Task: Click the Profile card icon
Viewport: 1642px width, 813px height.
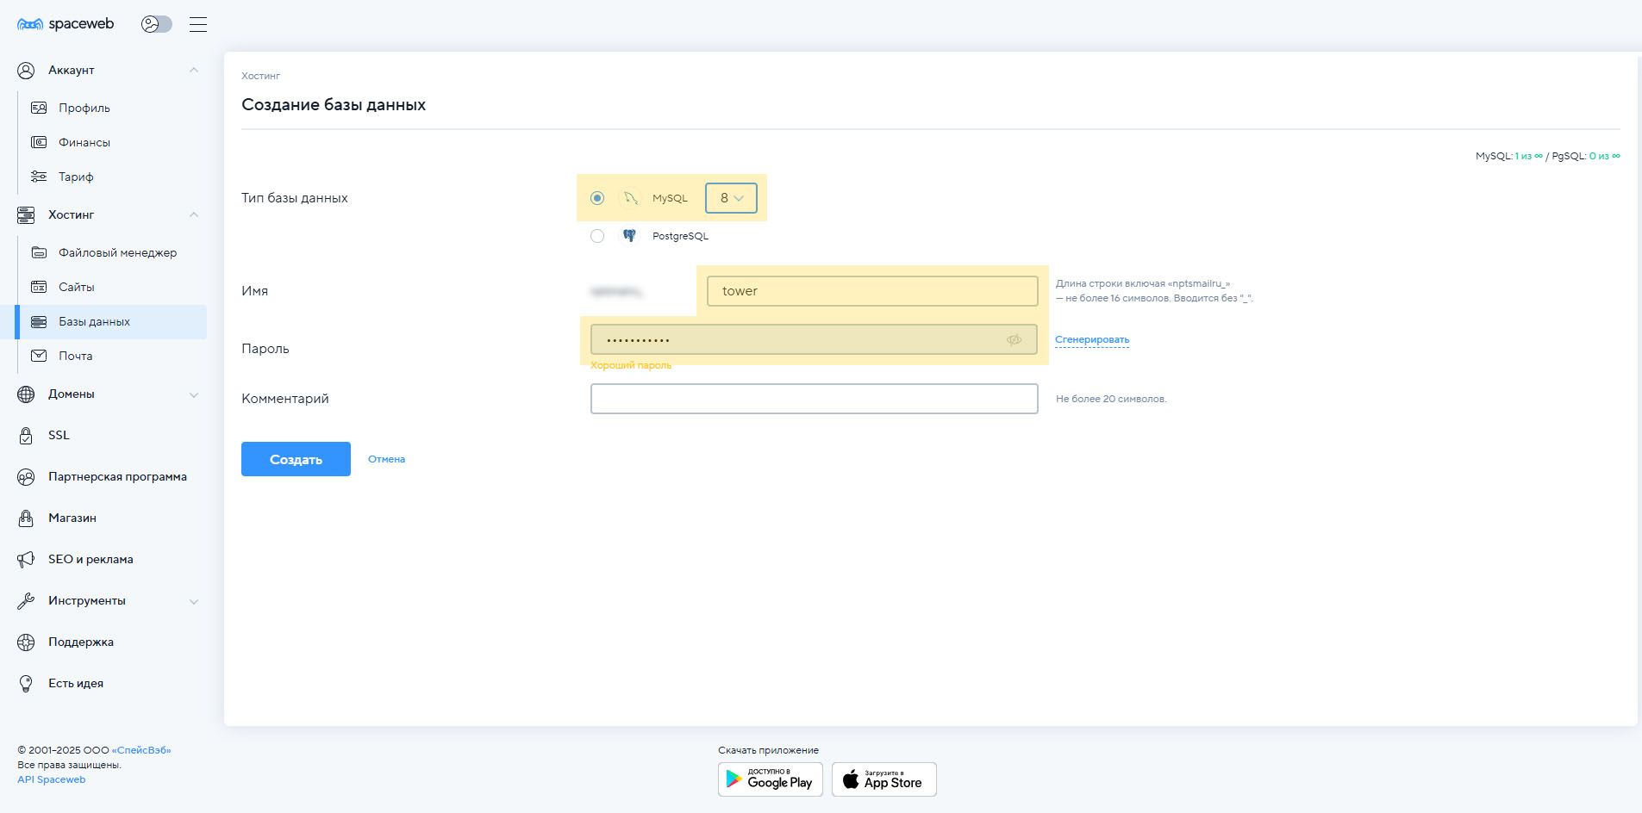Action: (x=39, y=108)
